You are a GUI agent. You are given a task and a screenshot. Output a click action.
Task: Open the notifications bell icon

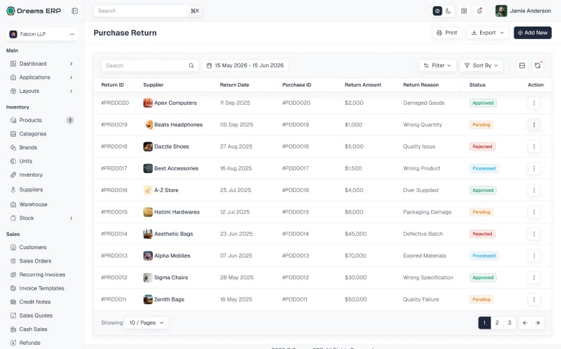click(479, 11)
